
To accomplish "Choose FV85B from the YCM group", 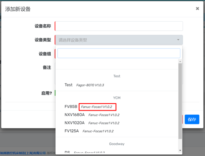I will [71, 106].
